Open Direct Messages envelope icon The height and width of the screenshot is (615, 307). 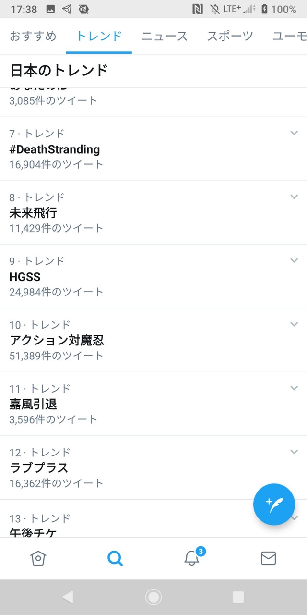pyautogui.click(x=269, y=558)
